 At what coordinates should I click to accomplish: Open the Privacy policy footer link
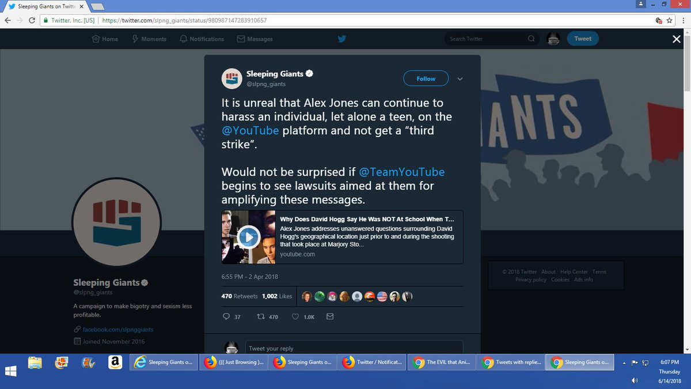pos(531,280)
